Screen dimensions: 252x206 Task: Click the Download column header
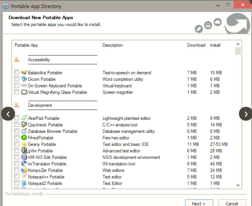196,45
